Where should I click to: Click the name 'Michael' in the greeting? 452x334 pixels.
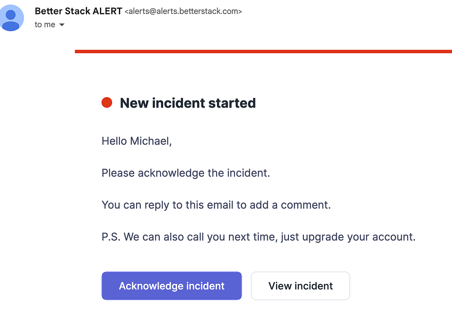150,141
